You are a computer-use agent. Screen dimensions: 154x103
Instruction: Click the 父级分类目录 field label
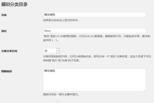tap(9, 51)
